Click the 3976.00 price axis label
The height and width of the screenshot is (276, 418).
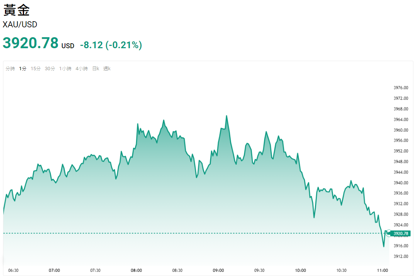coord(401,88)
